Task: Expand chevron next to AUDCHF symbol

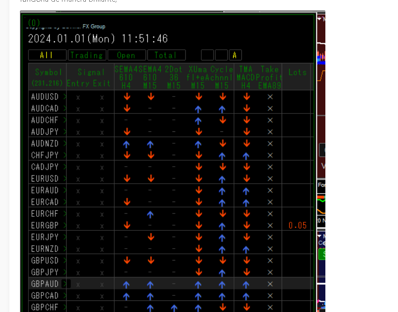Action: click(65, 120)
